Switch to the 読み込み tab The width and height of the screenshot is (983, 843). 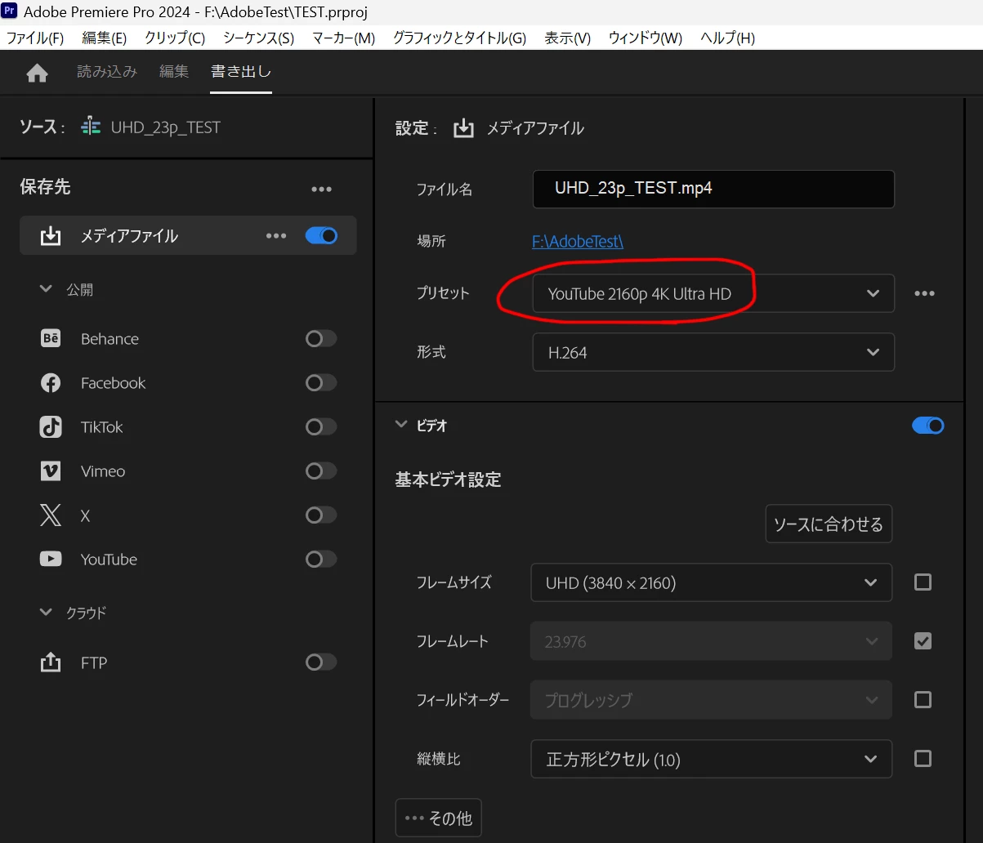(107, 72)
